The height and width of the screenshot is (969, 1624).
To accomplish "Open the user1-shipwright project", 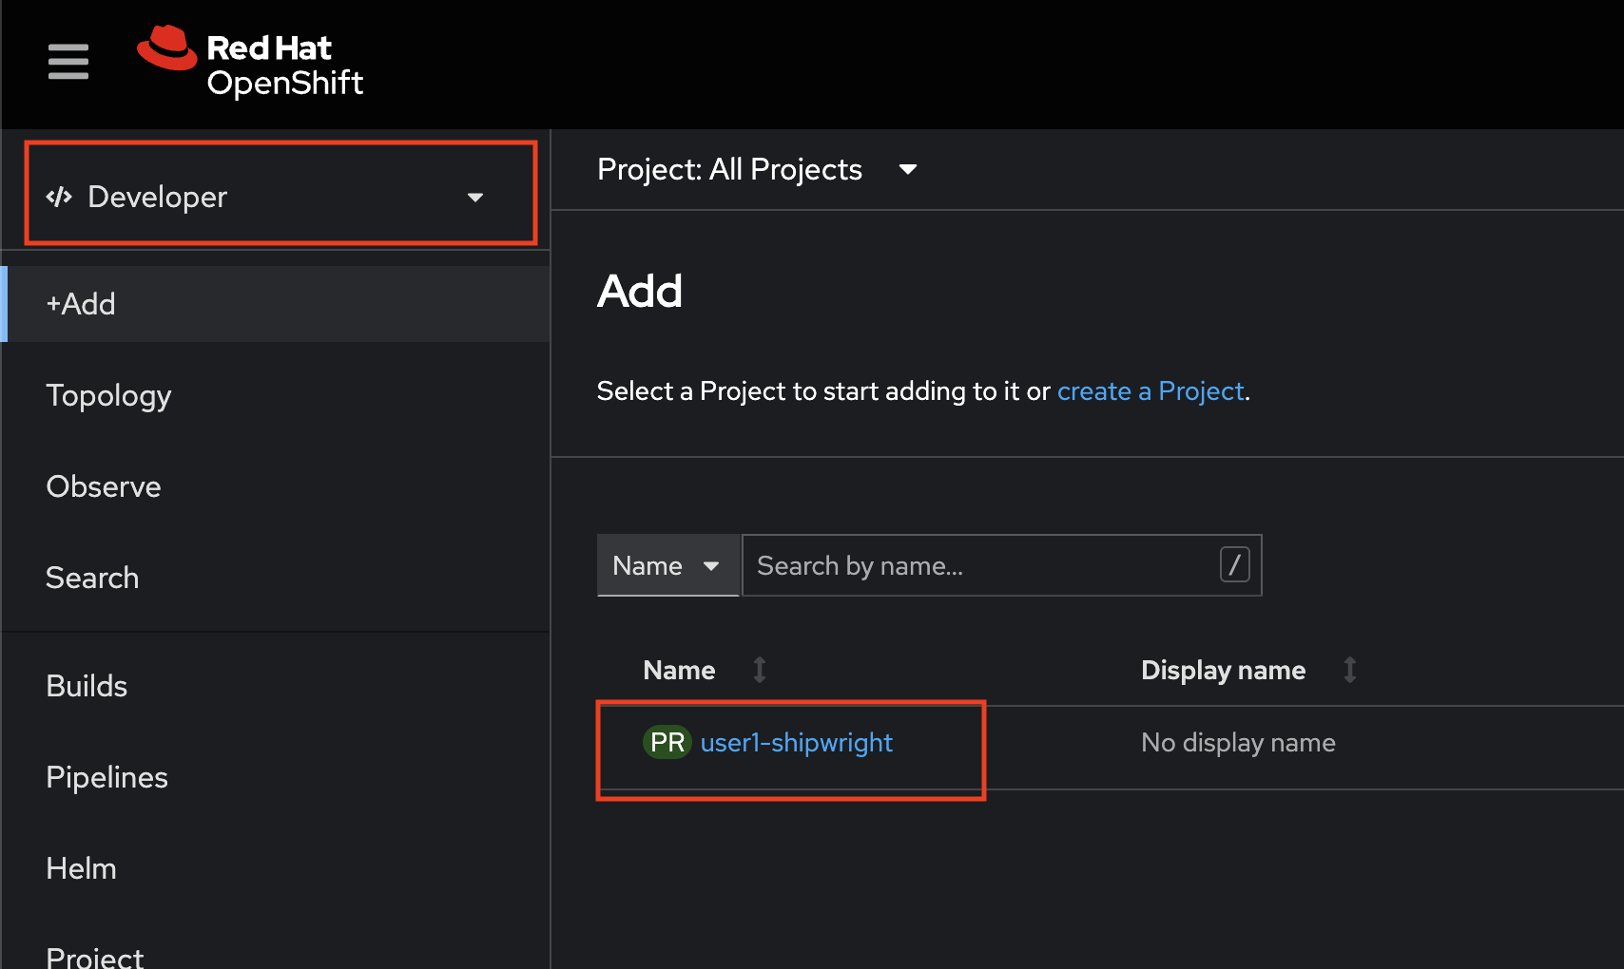I will [x=796, y=743].
